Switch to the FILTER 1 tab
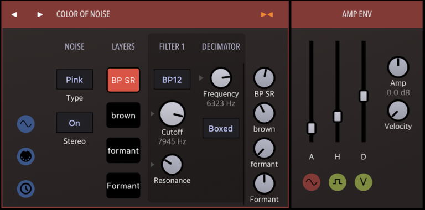The height and width of the screenshot is (210, 425). click(x=172, y=47)
